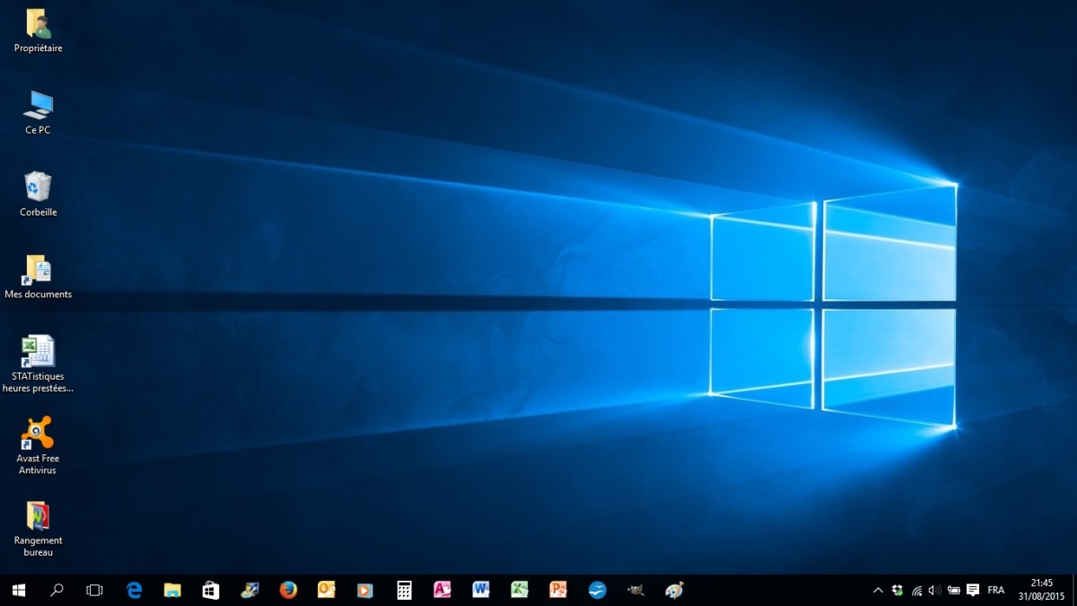Open the Windows Store taskbar icon

tap(211, 590)
